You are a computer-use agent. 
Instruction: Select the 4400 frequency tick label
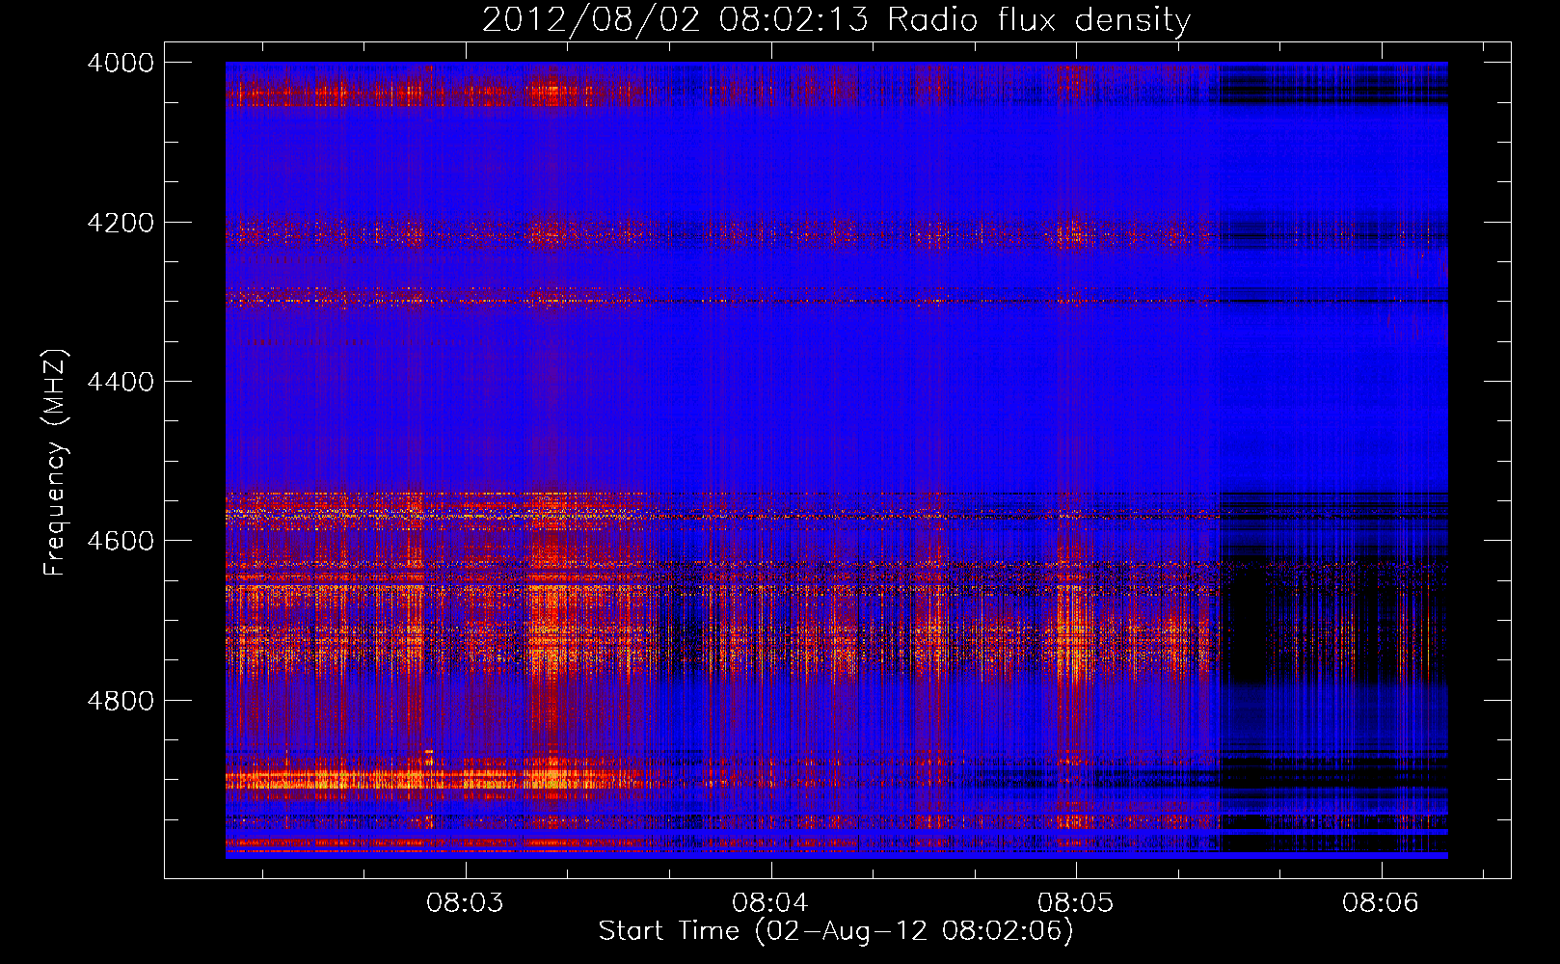121,382
